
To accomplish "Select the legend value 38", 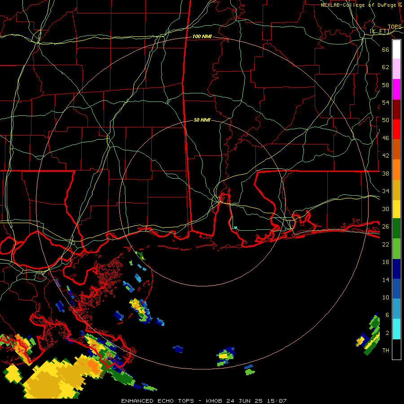I will (386, 173).
